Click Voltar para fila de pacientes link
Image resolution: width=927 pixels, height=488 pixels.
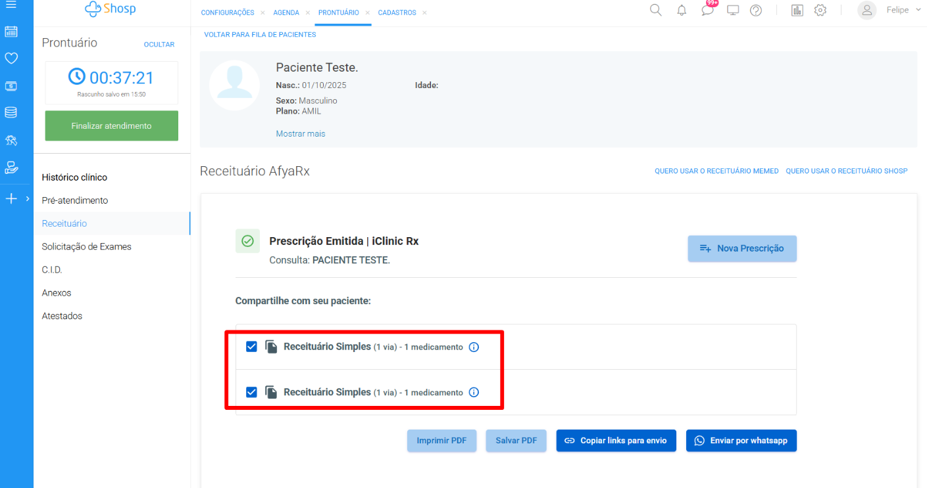point(260,34)
